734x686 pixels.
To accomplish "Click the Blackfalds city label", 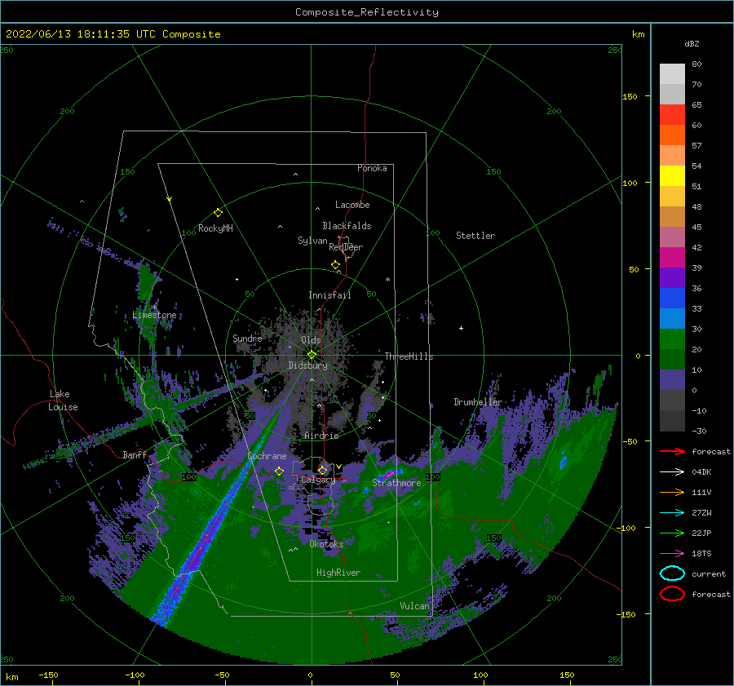I will (347, 226).
